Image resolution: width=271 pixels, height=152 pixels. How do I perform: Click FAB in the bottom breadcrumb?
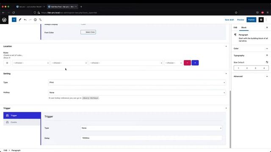[6, 150]
